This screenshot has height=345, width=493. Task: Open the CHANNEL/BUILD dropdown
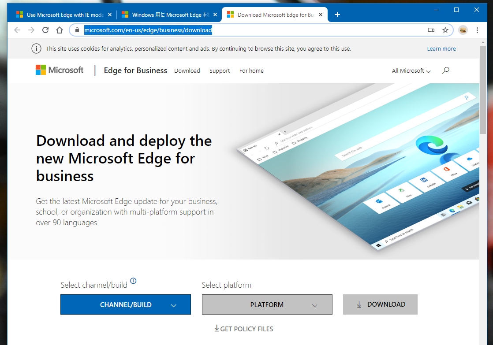pyautogui.click(x=125, y=304)
